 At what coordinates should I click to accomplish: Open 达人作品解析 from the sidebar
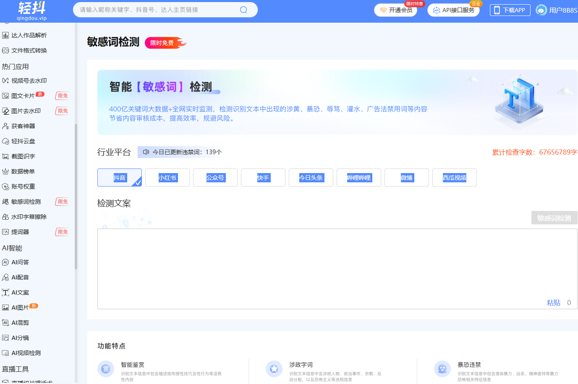[x=29, y=35]
